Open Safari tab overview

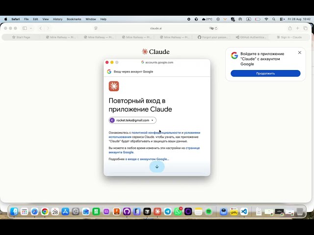[x=305, y=28]
